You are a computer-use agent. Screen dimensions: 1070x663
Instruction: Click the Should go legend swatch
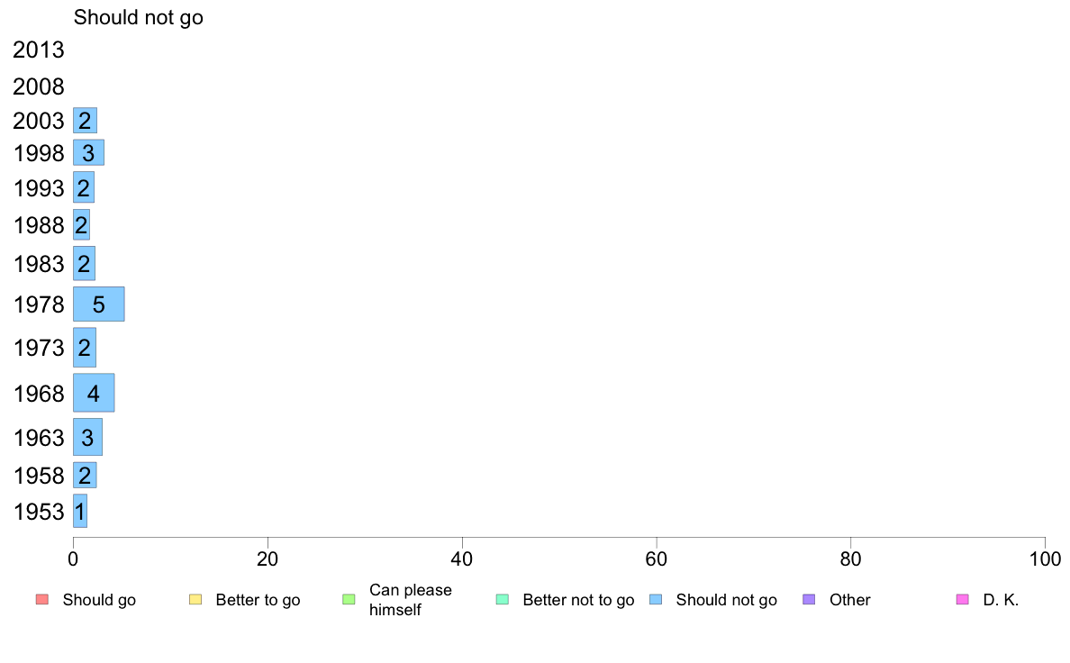tap(42, 600)
